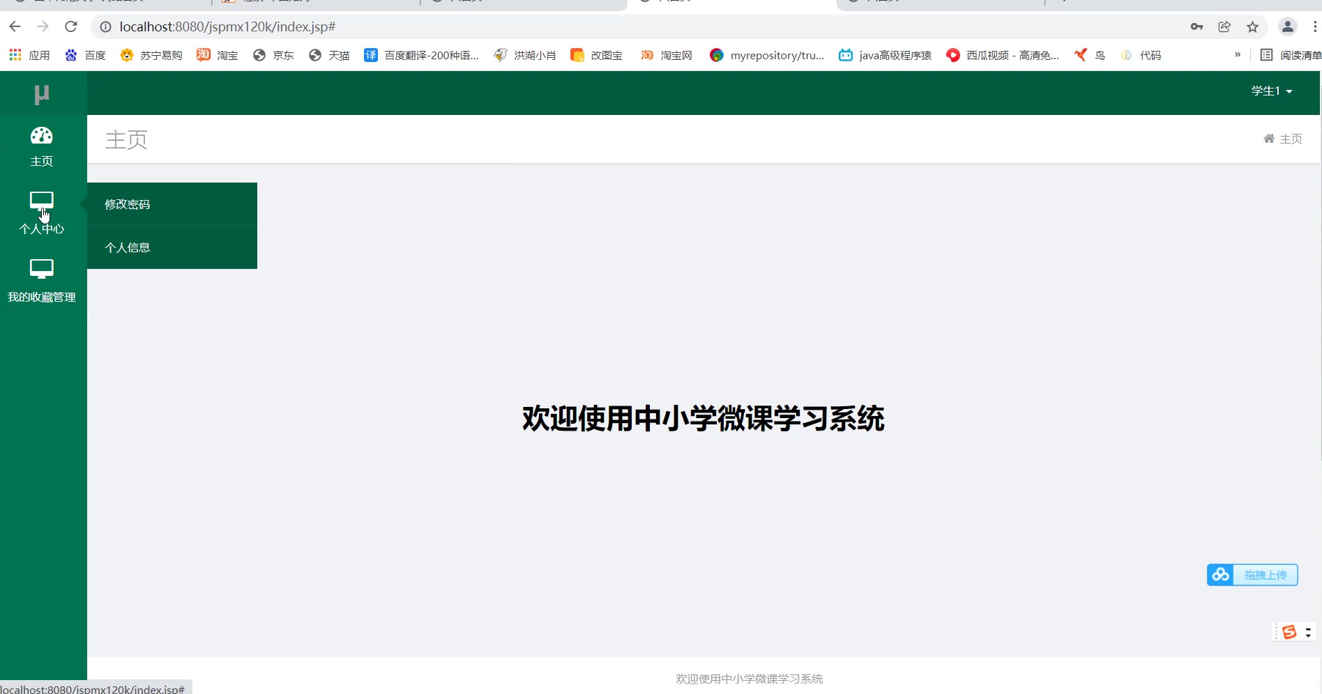This screenshot has width=1322, height=694.
Task: Open the 天猫 bookmark
Action: [329, 55]
